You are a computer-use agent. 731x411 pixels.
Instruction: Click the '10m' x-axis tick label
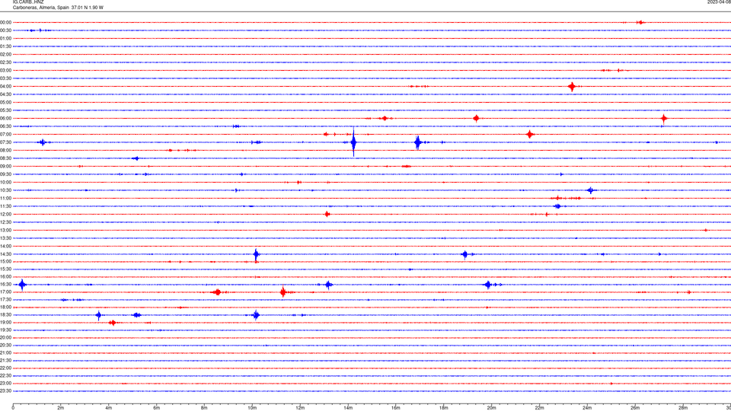click(x=252, y=408)
